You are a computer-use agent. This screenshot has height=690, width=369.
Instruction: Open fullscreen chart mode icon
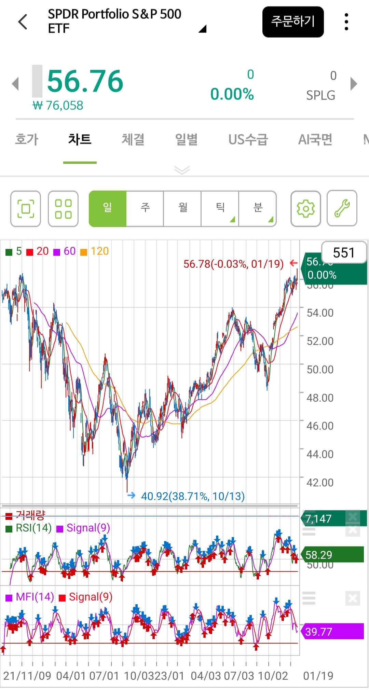[26, 209]
